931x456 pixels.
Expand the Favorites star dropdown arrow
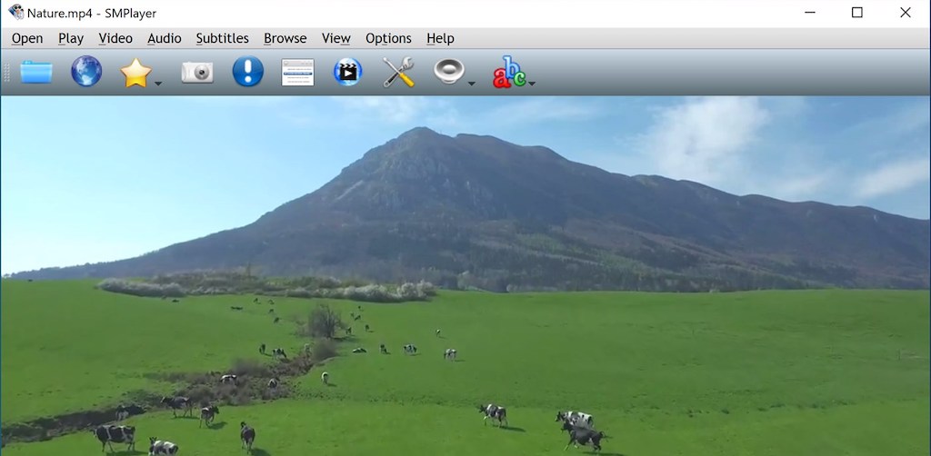coord(158,84)
